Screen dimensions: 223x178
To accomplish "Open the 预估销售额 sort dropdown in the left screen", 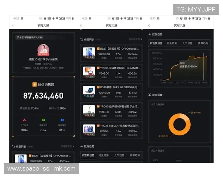I will [x=67, y=146].
